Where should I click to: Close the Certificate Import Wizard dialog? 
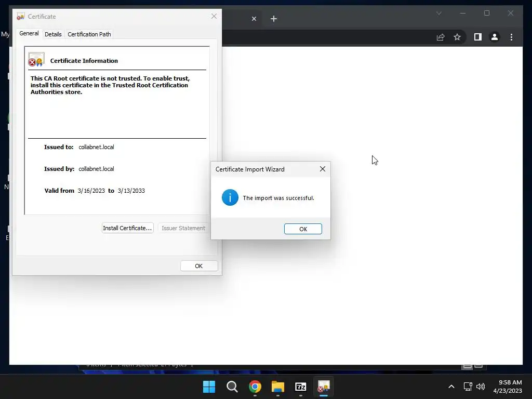(x=323, y=169)
